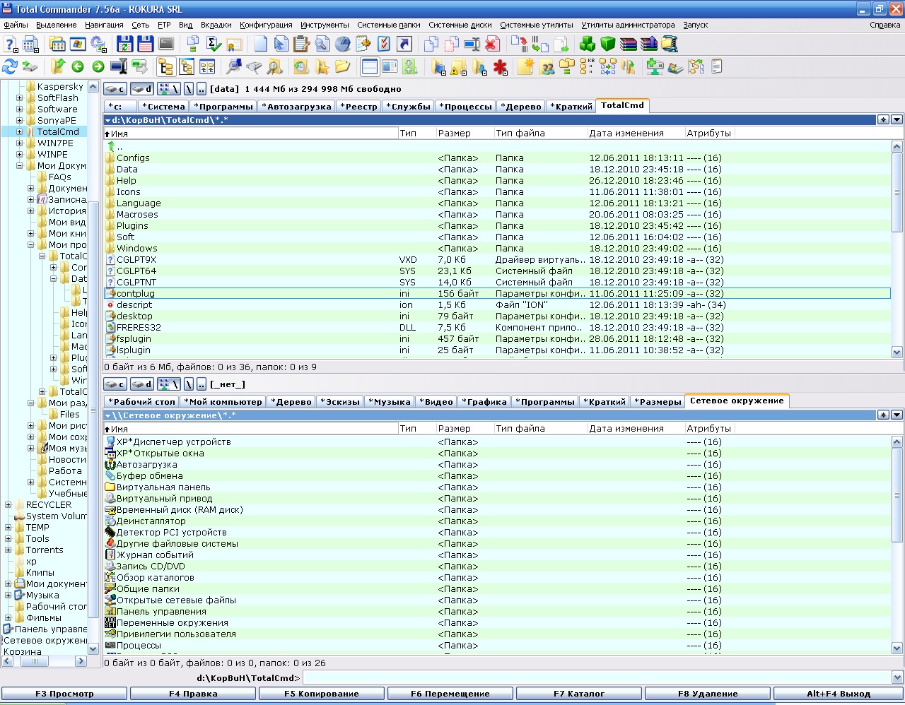Click the green forward navigation arrow

coord(98,67)
